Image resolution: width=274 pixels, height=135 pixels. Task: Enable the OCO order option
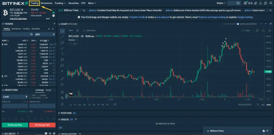click(x=30, y=95)
